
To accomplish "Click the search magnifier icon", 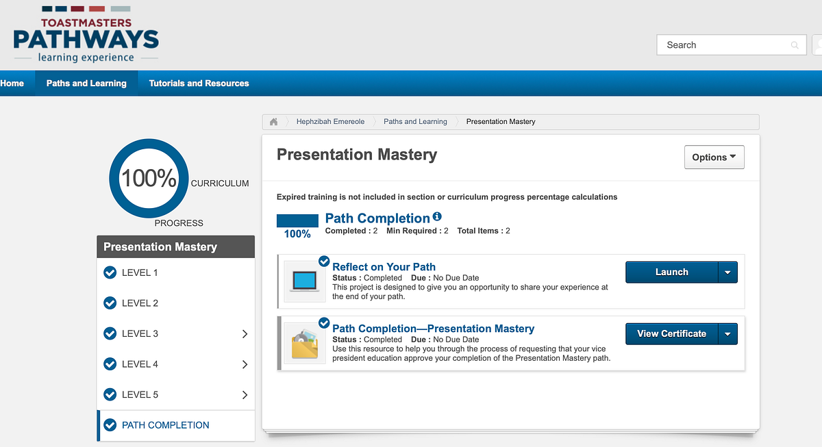I will pyautogui.click(x=795, y=45).
